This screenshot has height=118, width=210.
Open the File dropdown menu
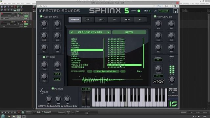pos(139,71)
